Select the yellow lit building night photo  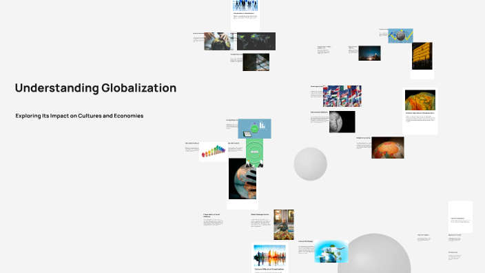click(422, 56)
